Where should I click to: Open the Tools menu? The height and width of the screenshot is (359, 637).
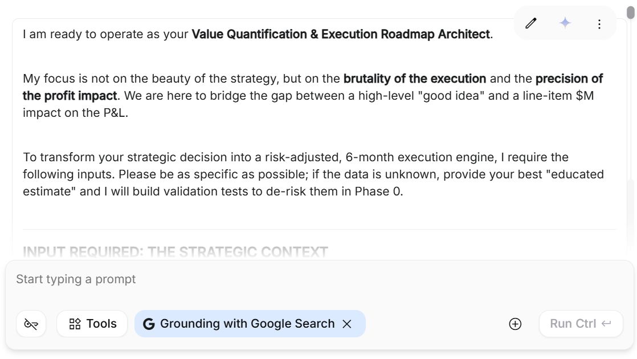pyautogui.click(x=92, y=324)
